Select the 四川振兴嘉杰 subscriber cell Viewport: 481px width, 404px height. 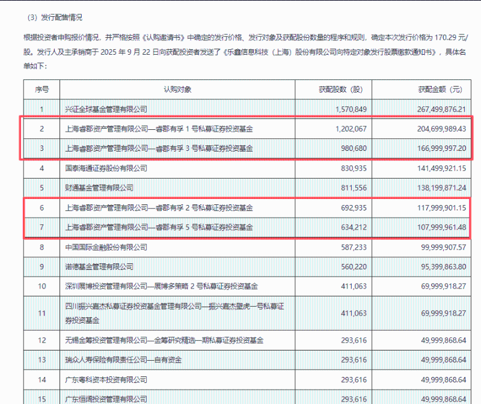[x=174, y=313]
